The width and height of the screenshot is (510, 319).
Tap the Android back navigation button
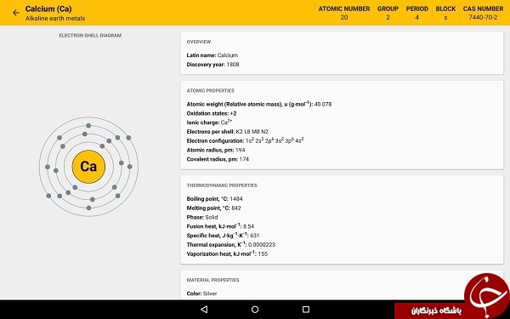point(204,310)
